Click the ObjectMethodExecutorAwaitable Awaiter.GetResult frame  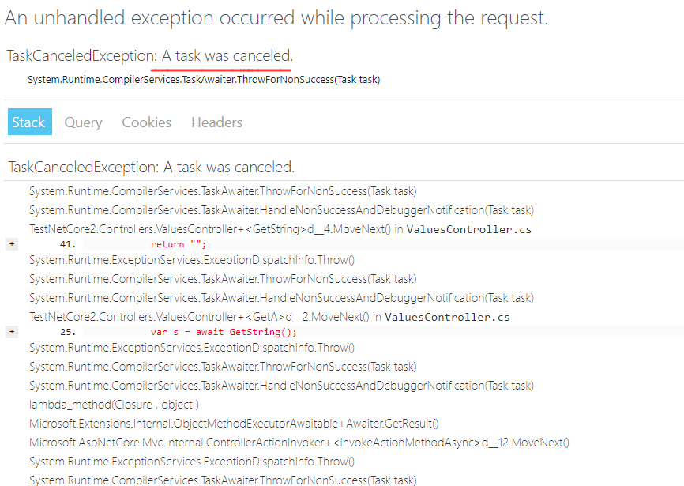[x=234, y=424]
